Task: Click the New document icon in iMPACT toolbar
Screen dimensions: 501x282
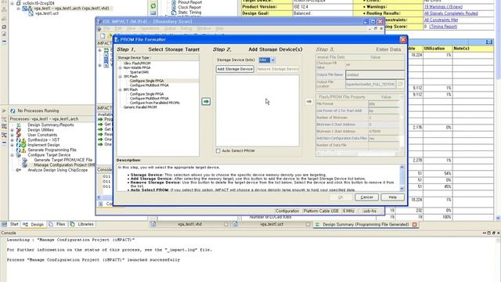Action: pyautogui.click(x=103, y=36)
